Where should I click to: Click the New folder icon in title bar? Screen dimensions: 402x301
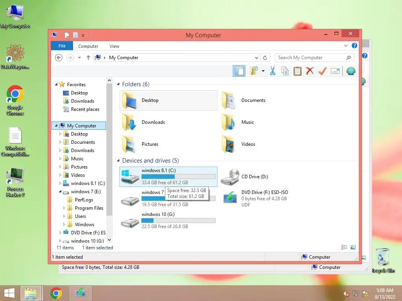click(x=75, y=35)
